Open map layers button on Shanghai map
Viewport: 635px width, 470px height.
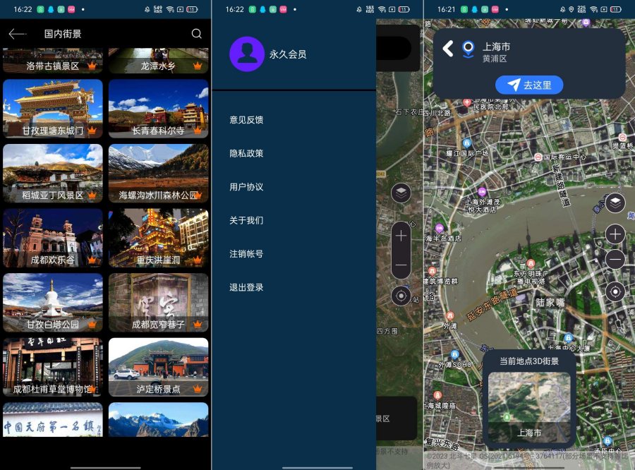point(615,203)
